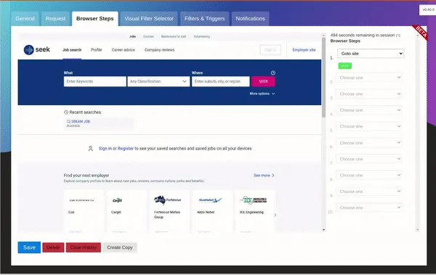Click the seek logo

37,50
